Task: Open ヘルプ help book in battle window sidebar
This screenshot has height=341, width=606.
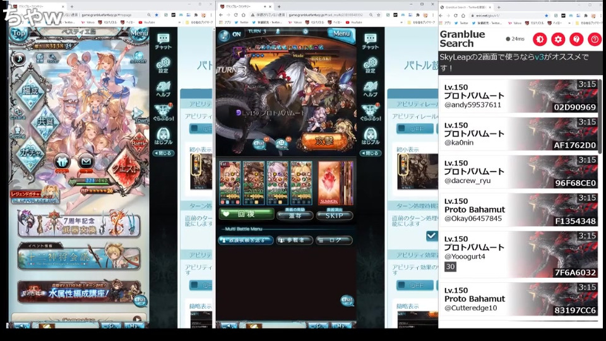Action: (x=371, y=89)
